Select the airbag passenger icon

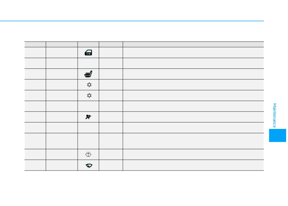(88, 117)
